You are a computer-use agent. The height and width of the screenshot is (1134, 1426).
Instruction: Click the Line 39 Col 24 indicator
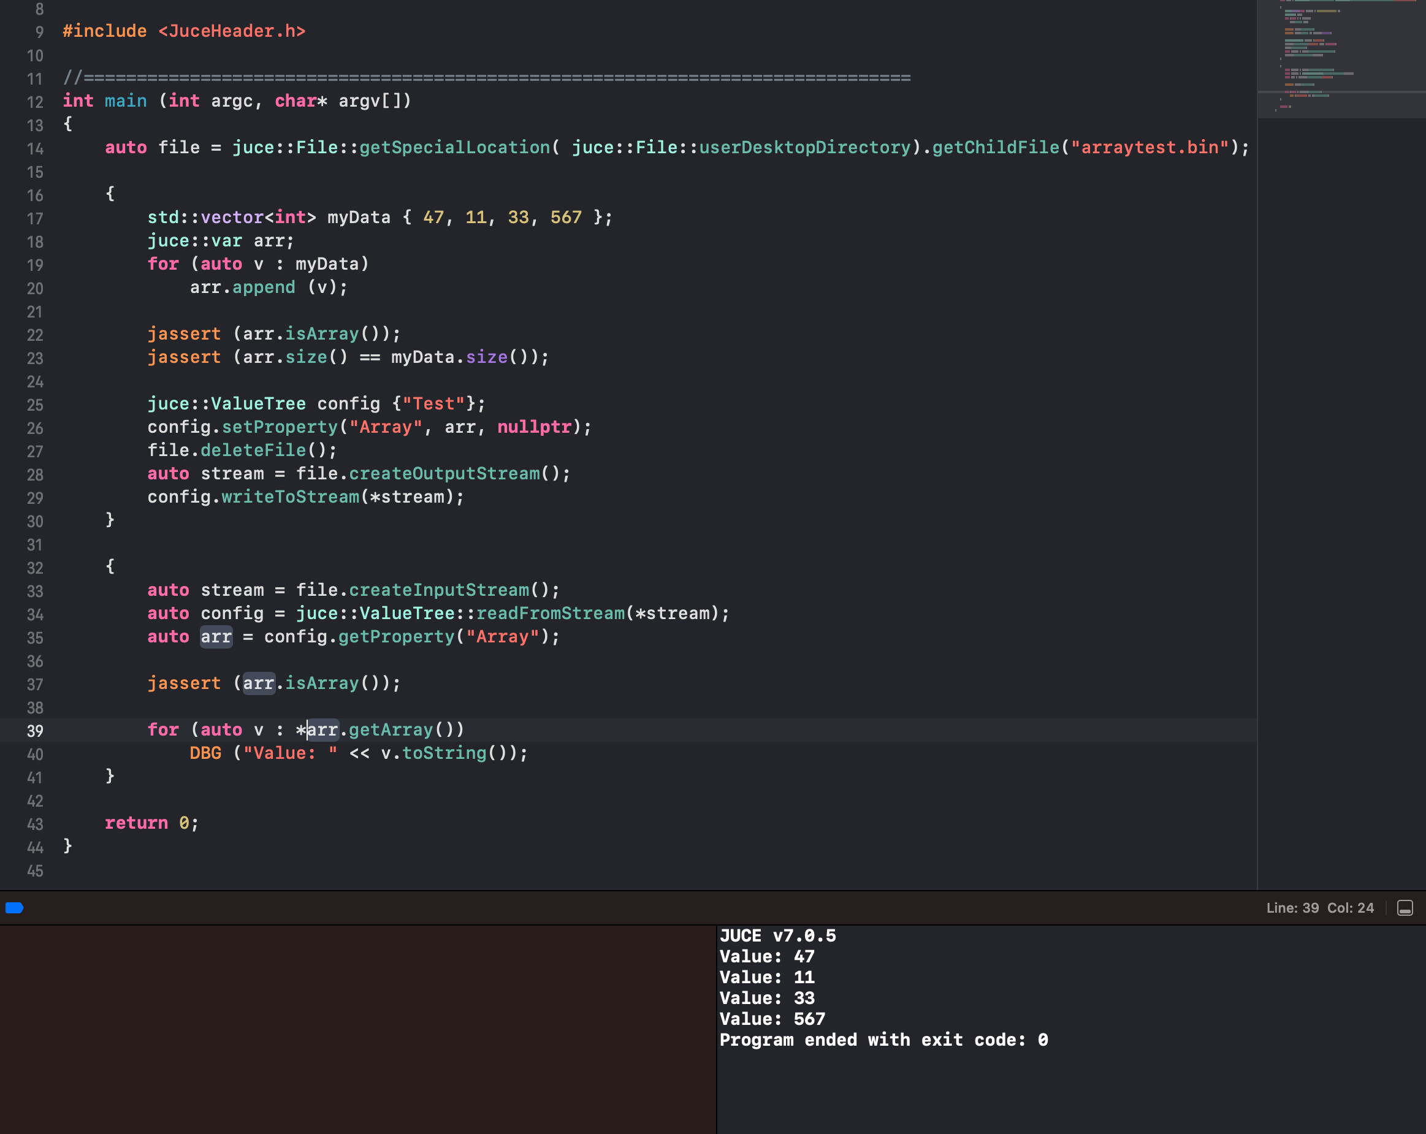1319,908
